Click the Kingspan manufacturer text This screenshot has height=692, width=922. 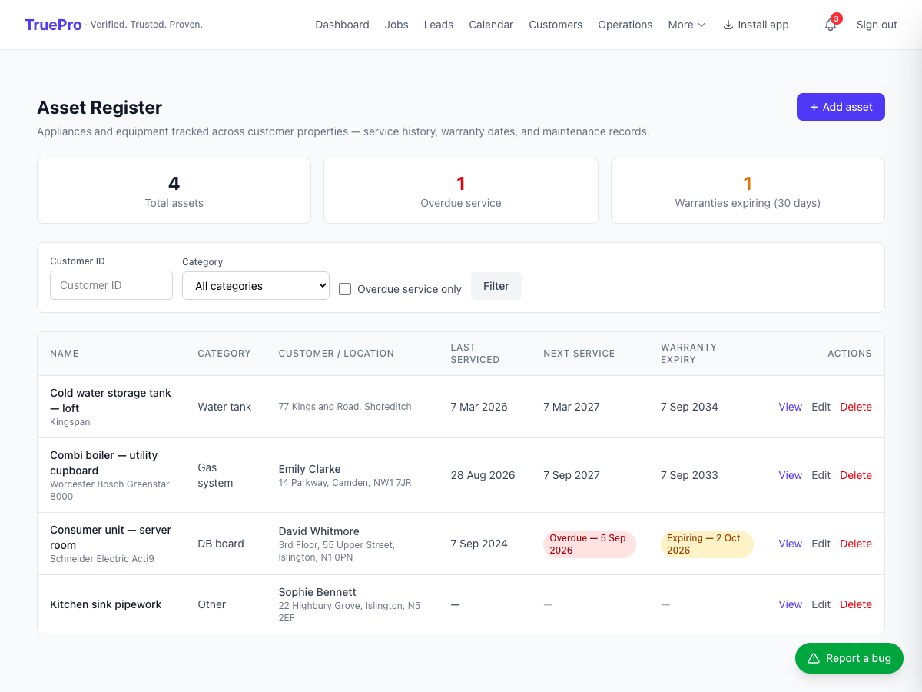click(x=70, y=422)
